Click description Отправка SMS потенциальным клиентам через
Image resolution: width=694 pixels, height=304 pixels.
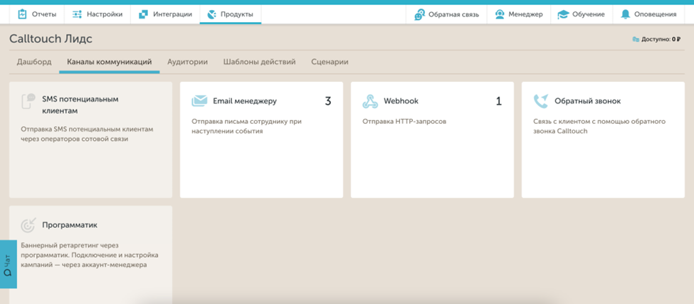point(87,134)
